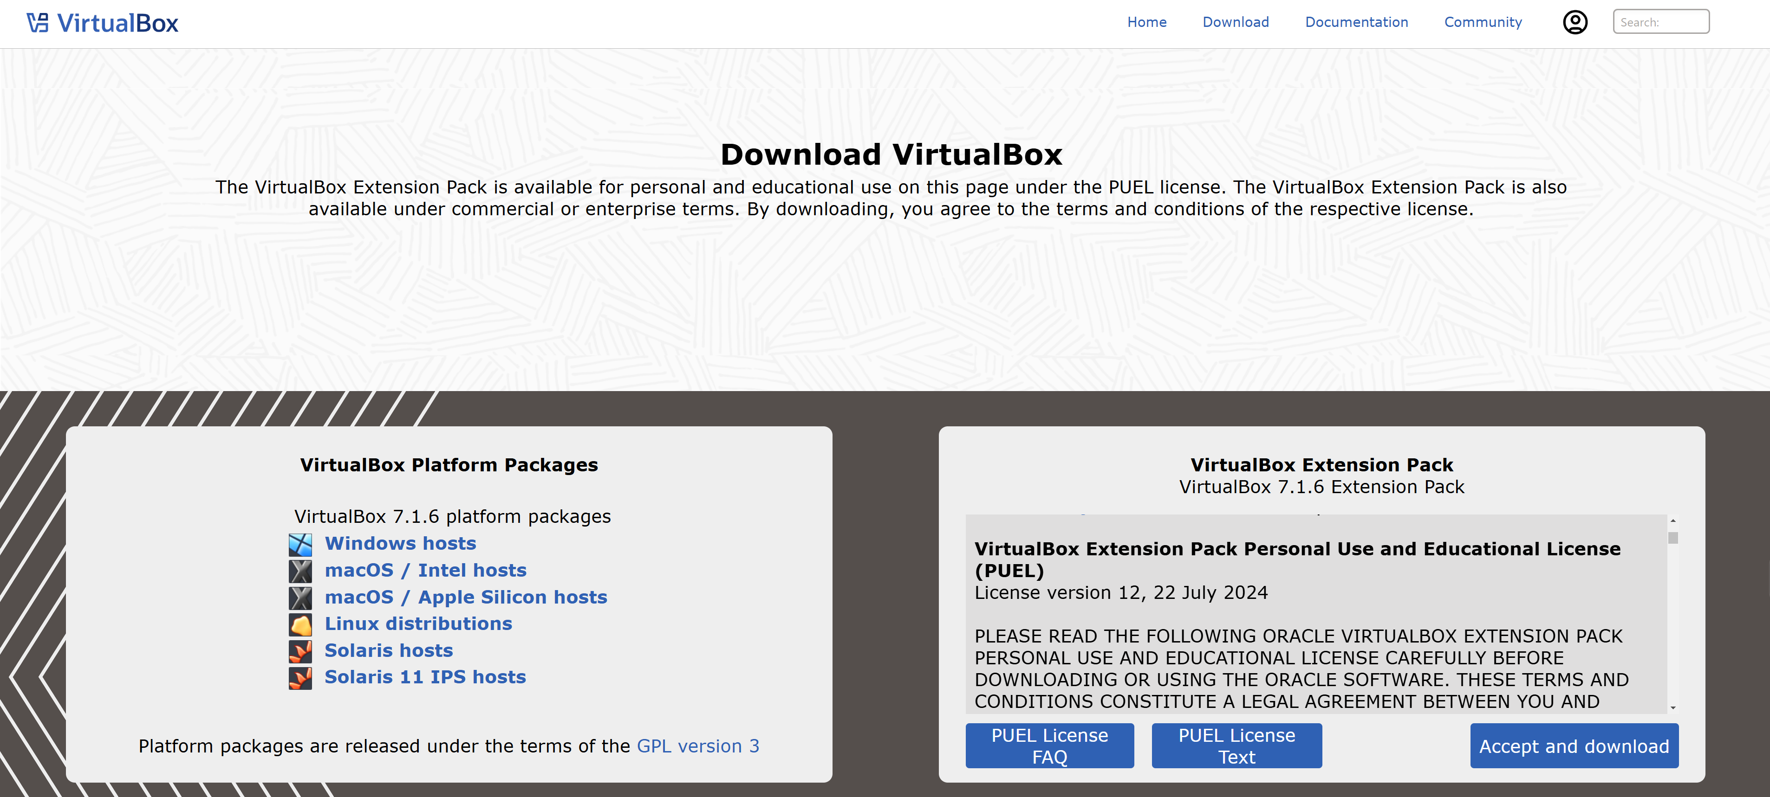Open the Community menu item

point(1482,22)
